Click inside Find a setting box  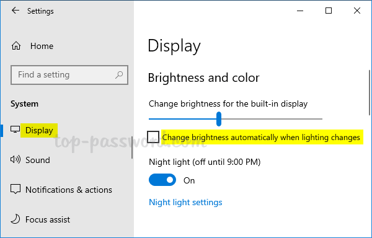coord(69,75)
